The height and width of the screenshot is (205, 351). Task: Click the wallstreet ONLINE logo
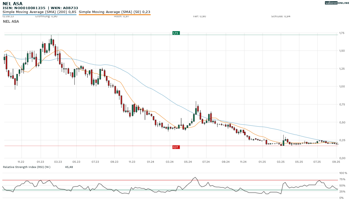(337, 3)
